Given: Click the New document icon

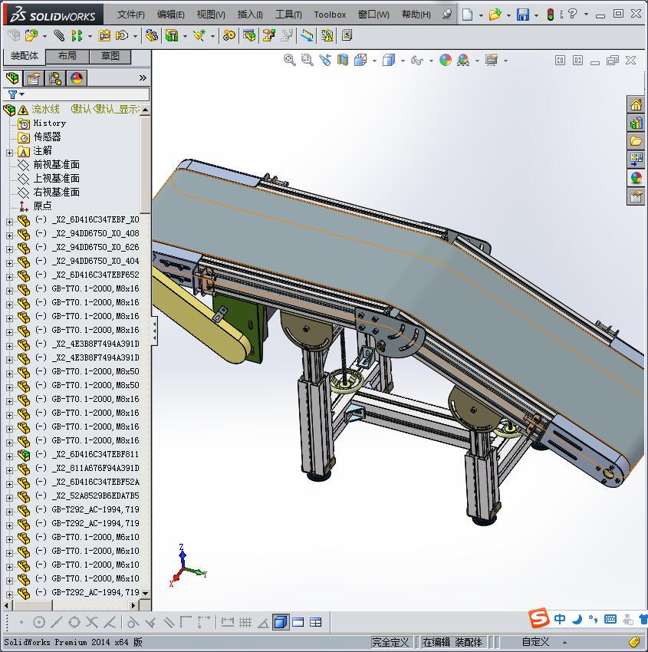Looking at the screenshot, I should pyautogui.click(x=468, y=15).
